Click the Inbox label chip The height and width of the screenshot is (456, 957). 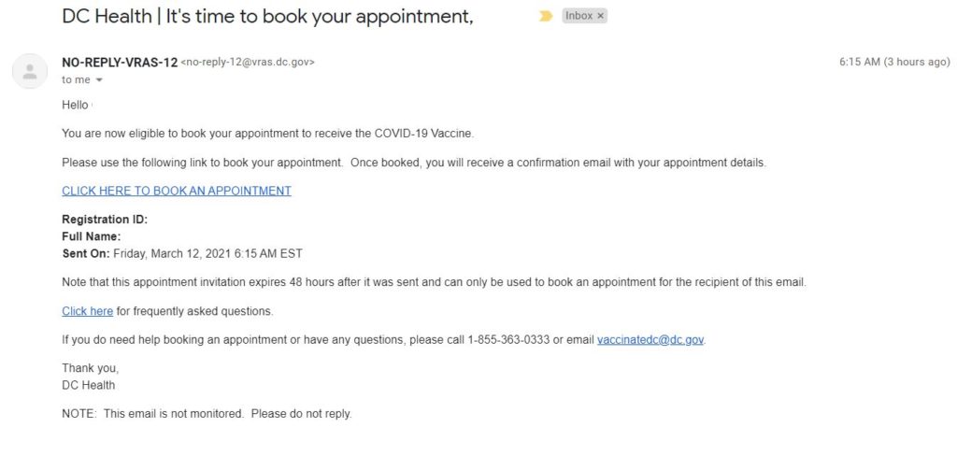(578, 16)
